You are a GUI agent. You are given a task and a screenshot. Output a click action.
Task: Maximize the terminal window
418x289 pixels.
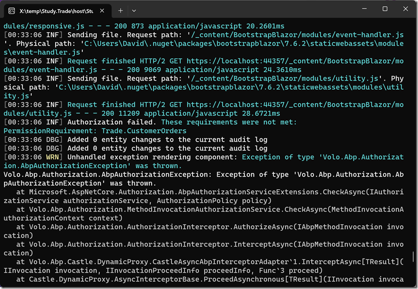385,9
